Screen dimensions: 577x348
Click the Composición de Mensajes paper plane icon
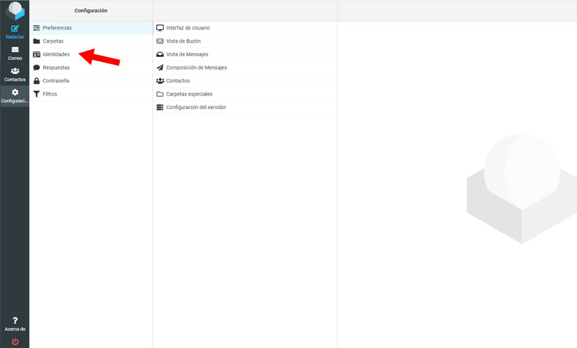tap(160, 68)
